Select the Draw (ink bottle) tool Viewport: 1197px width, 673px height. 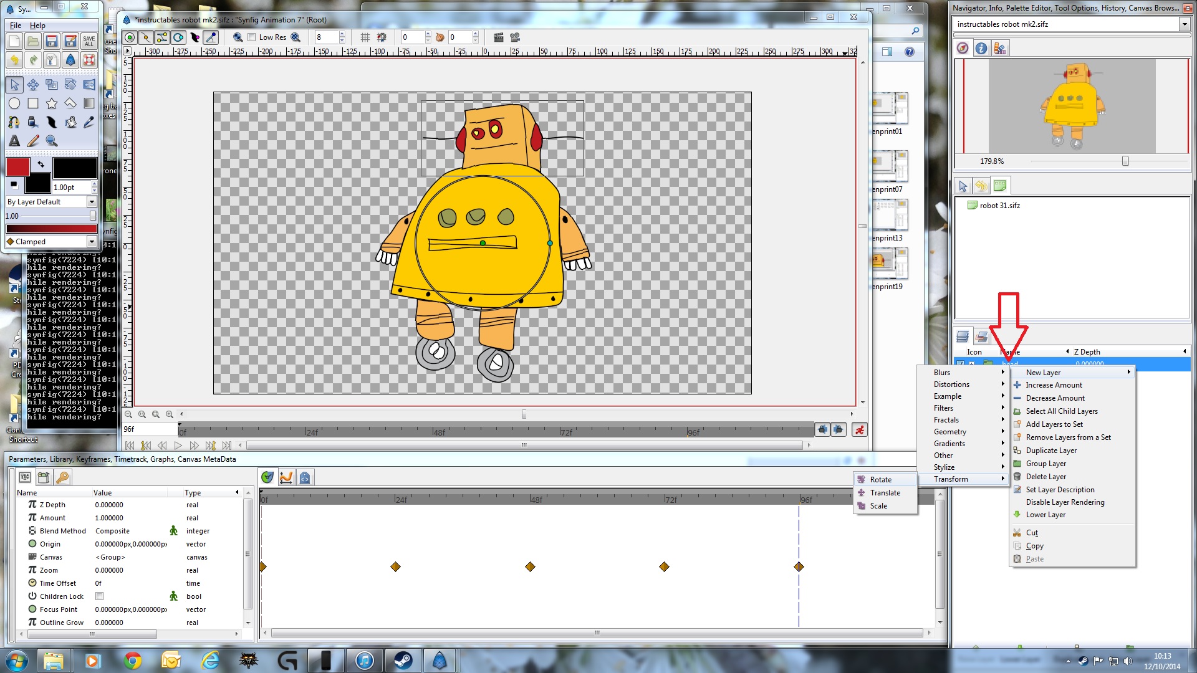coord(33,122)
